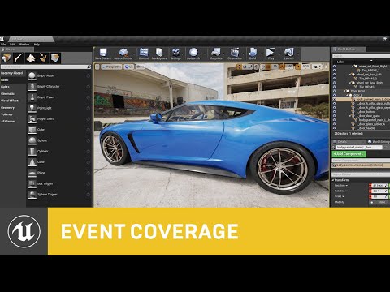Toggle visibility eye for L_door_handle row
The width and height of the screenshot is (390, 292).
point(335,128)
